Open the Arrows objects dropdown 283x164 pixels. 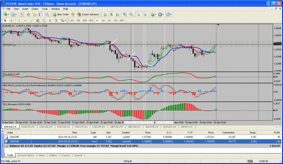coord(63,20)
